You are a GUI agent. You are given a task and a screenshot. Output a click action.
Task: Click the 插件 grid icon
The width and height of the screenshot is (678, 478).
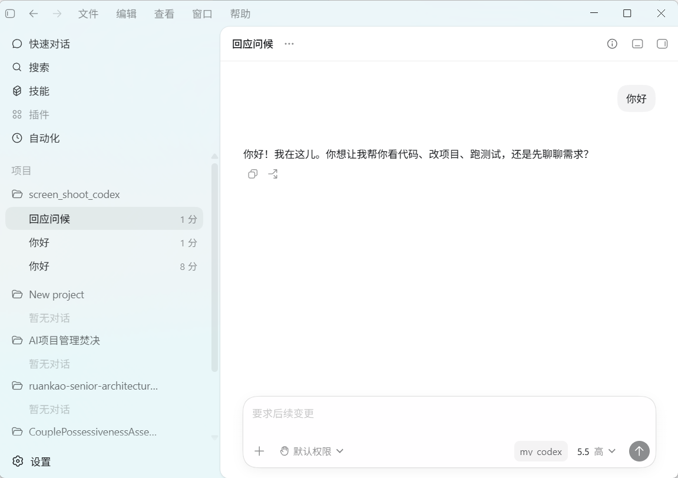click(17, 114)
